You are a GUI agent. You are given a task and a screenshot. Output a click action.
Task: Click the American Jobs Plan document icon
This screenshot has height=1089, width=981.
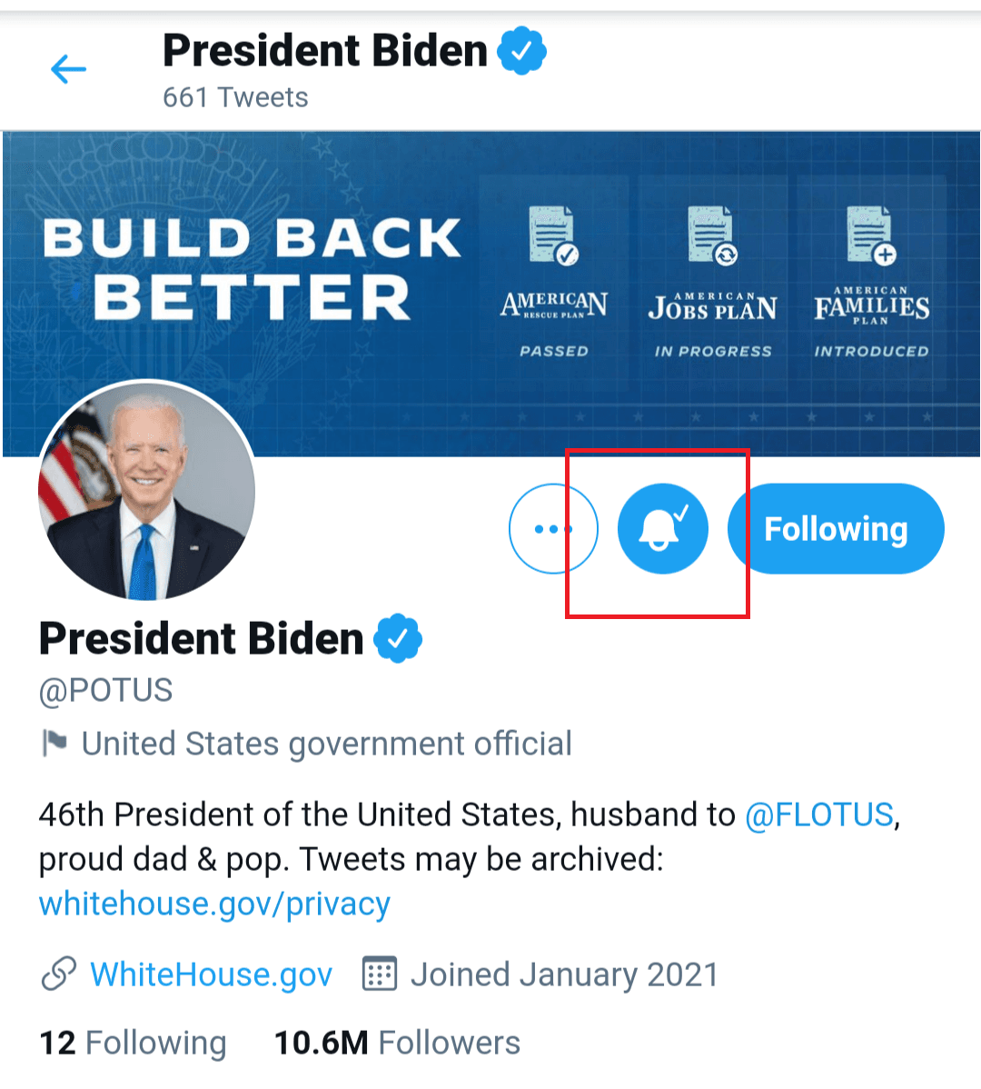pyautogui.click(x=712, y=235)
